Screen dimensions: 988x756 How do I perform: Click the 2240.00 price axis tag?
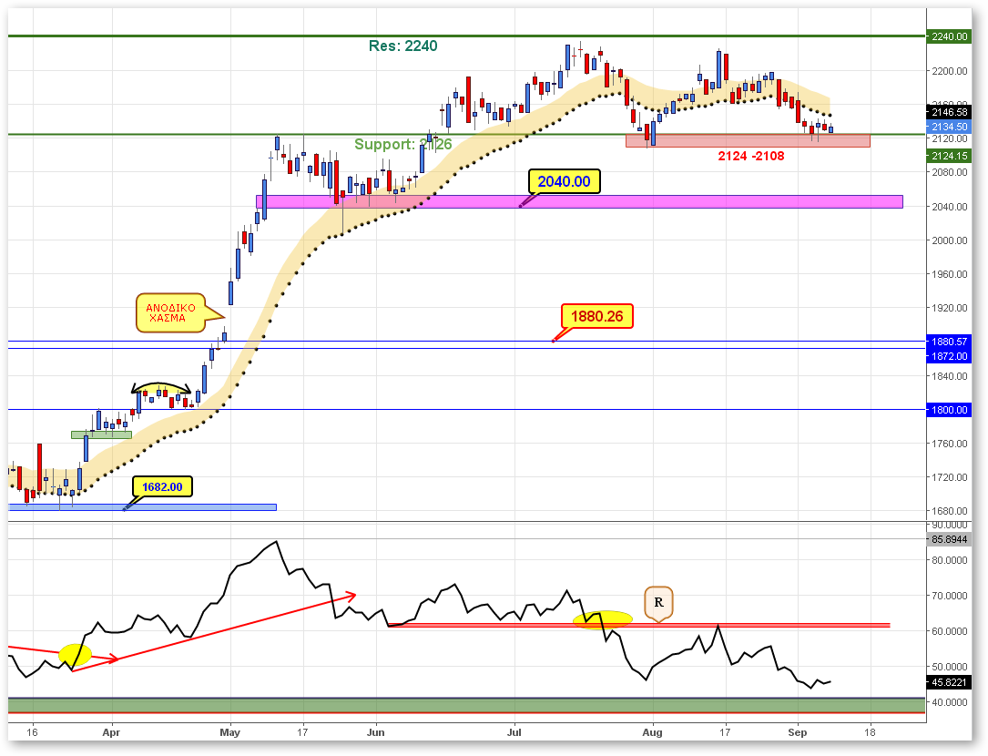(x=948, y=36)
